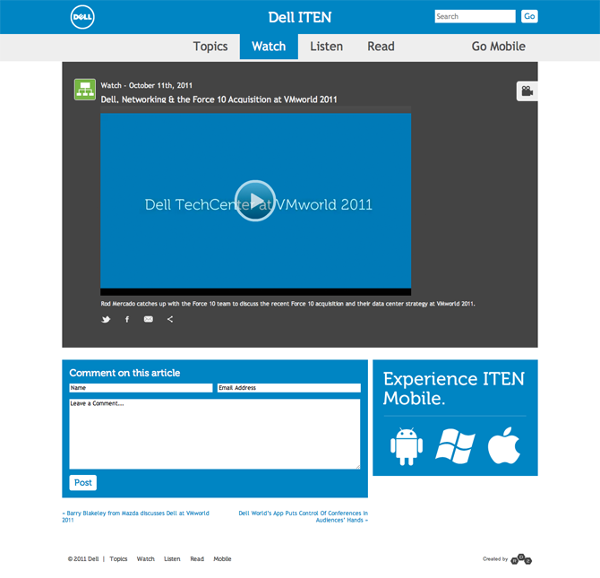Click footer Read link
The image size is (600, 578).
point(197,559)
